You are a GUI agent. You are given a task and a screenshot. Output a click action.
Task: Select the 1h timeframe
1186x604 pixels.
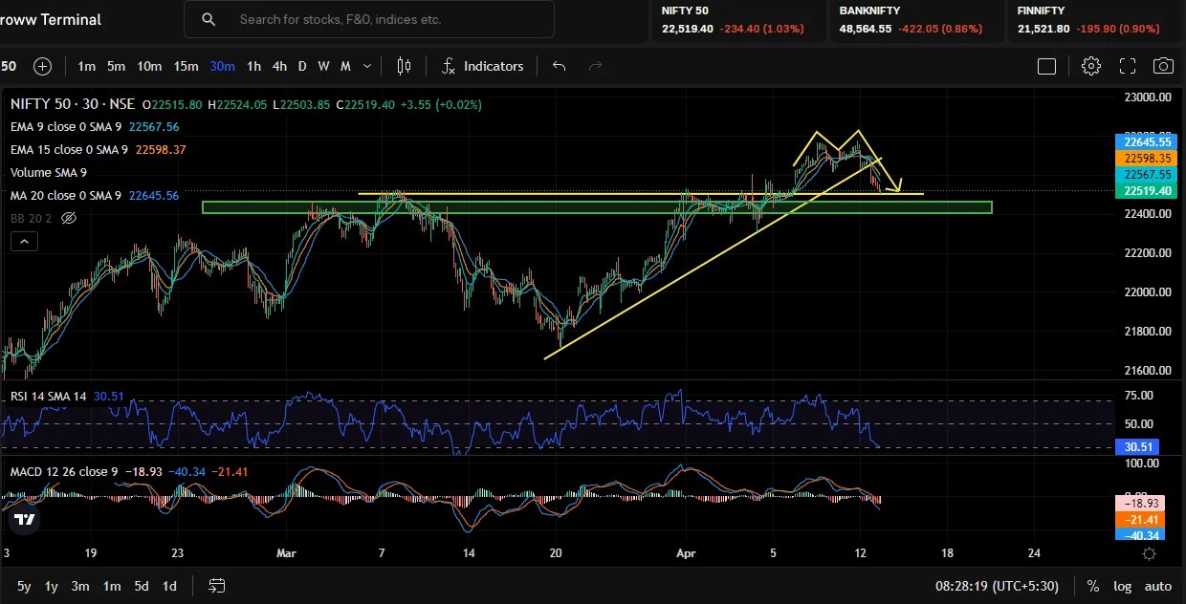pyautogui.click(x=253, y=66)
